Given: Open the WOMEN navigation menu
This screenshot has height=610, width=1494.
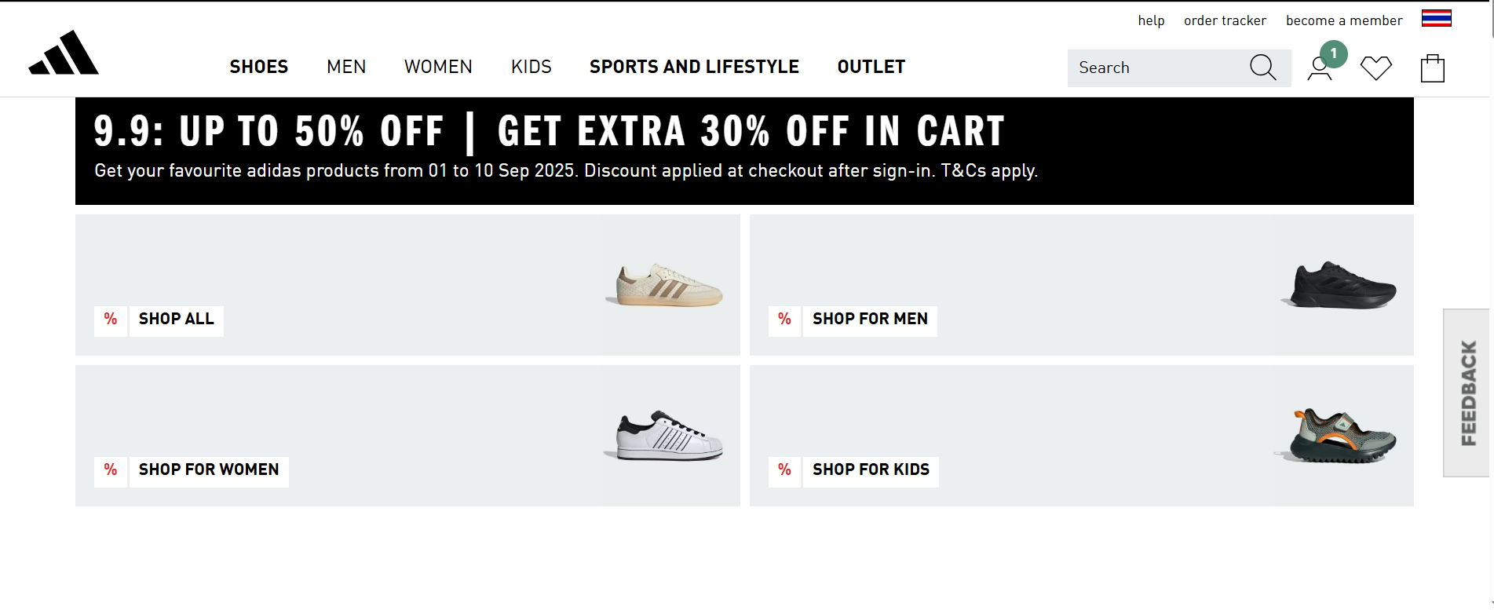Looking at the screenshot, I should [x=438, y=68].
